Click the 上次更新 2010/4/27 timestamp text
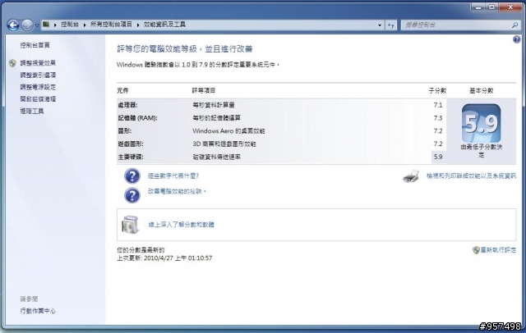526x333 pixels. (164, 258)
